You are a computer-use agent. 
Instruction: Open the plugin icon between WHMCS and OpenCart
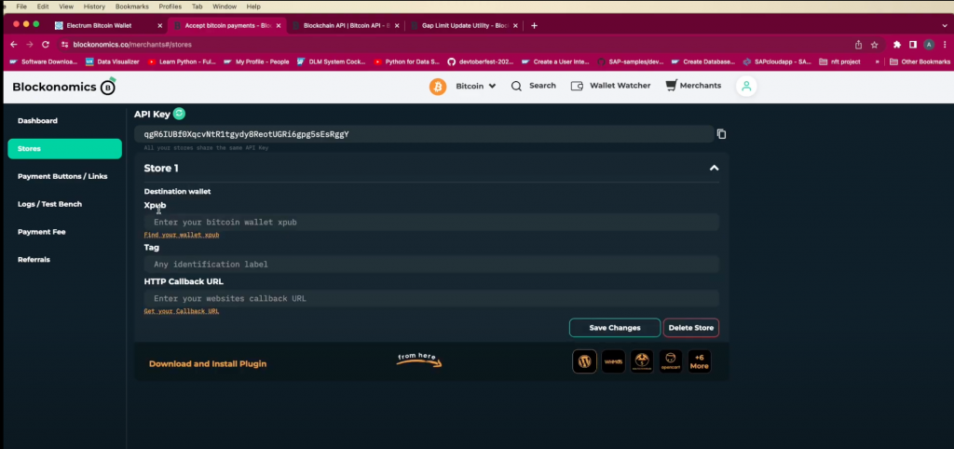(642, 361)
